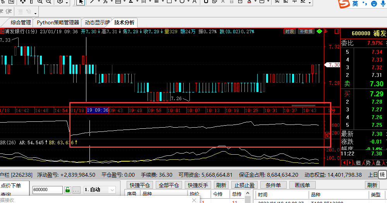The image size is (387, 203).
Task: Switch to the 动态显示牌 tab
Action: tap(97, 23)
